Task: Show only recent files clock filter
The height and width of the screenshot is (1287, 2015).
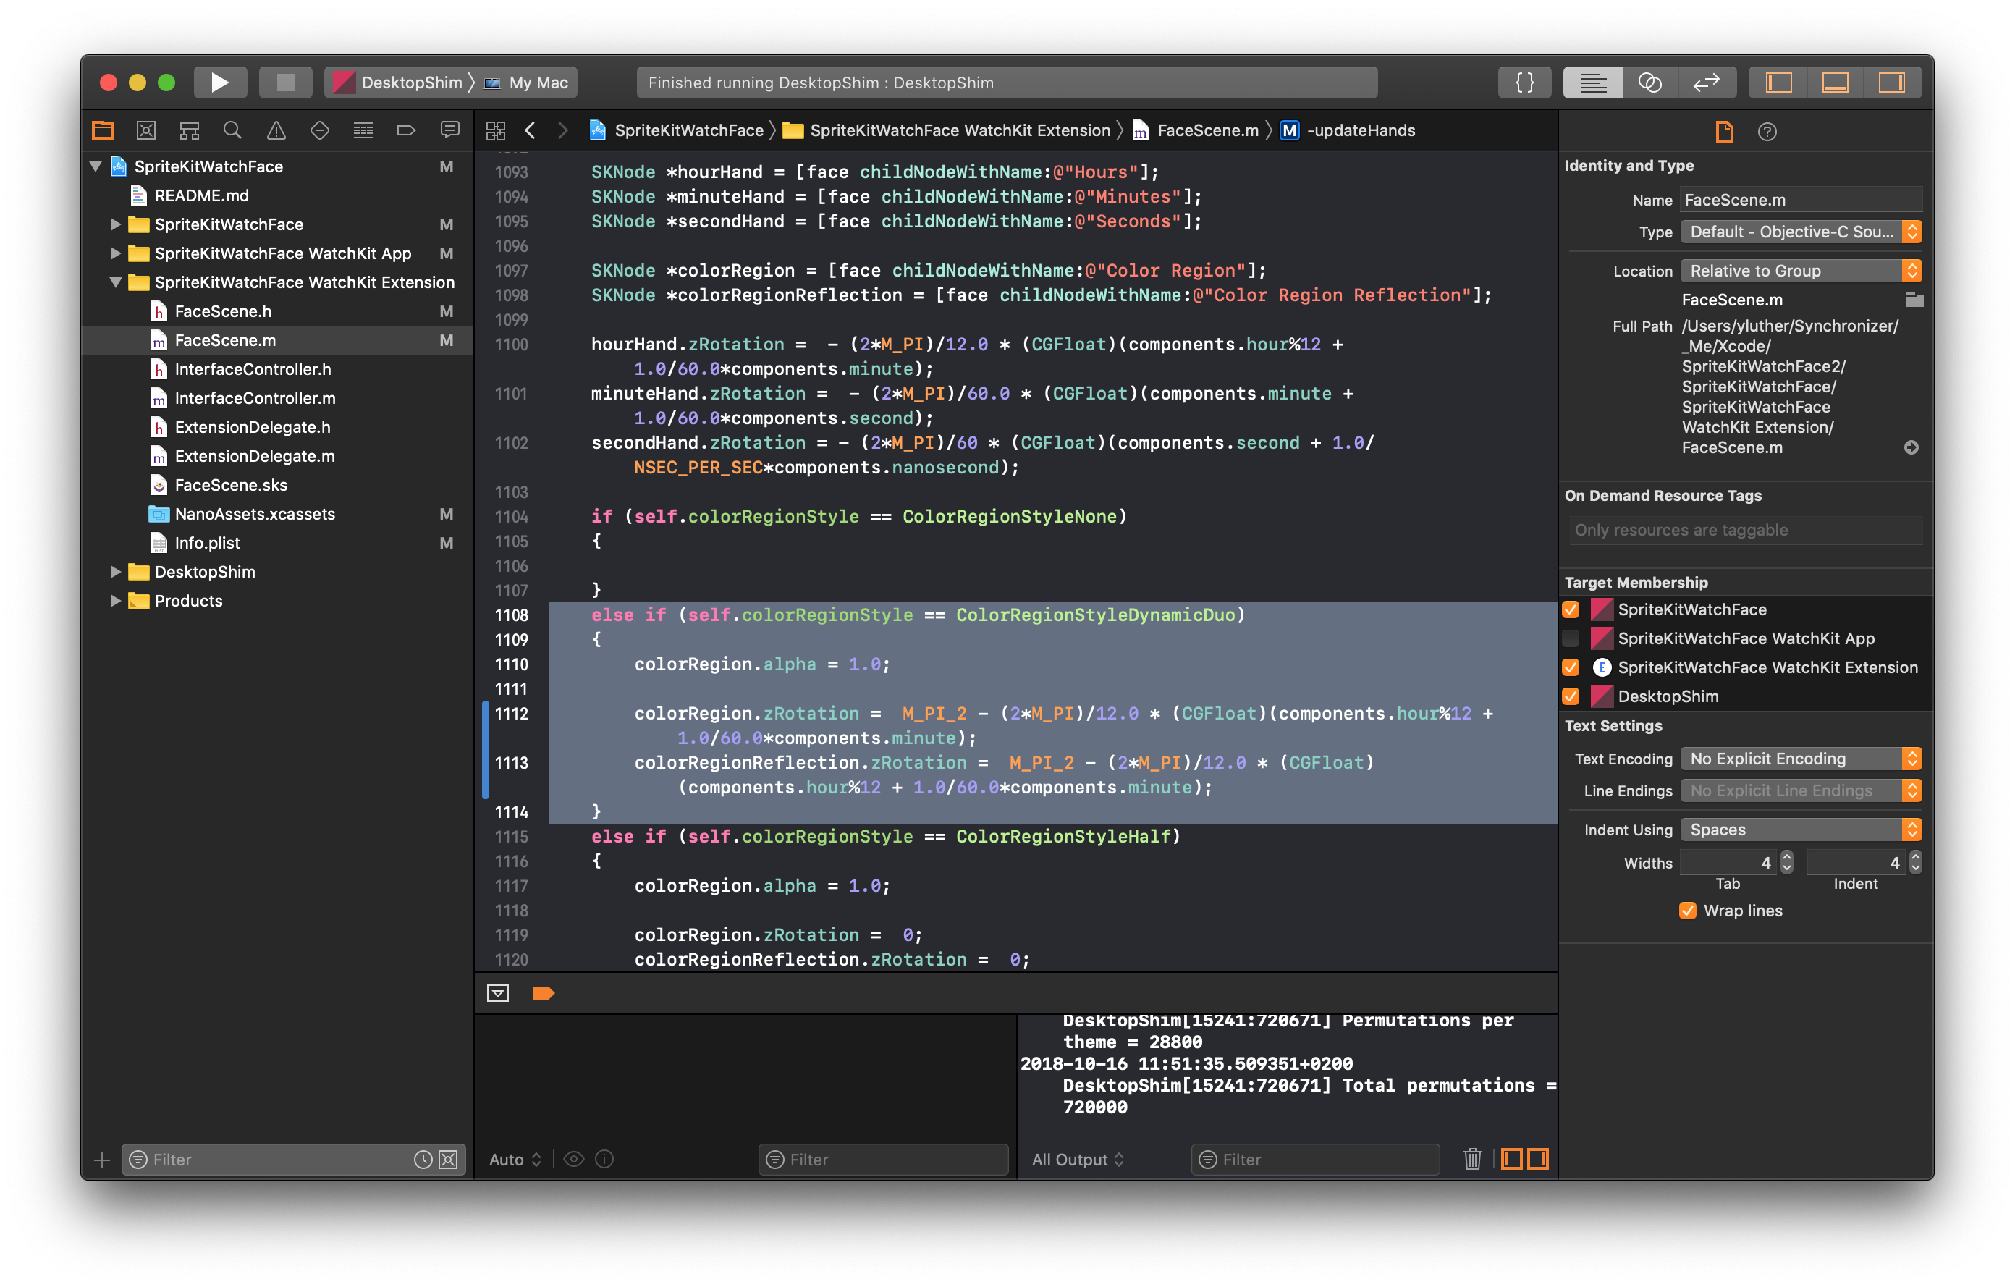Action: pyautogui.click(x=423, y=1159)
